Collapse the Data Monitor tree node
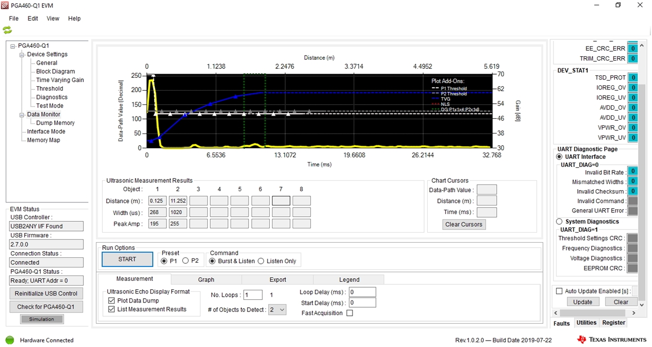The image size is (652, 347). pyautogui.click(x=22, y=114)
